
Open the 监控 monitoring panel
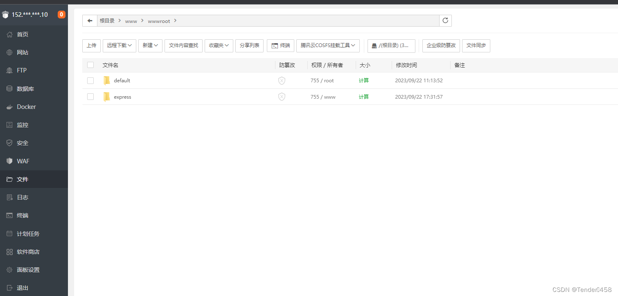[21, 124]
